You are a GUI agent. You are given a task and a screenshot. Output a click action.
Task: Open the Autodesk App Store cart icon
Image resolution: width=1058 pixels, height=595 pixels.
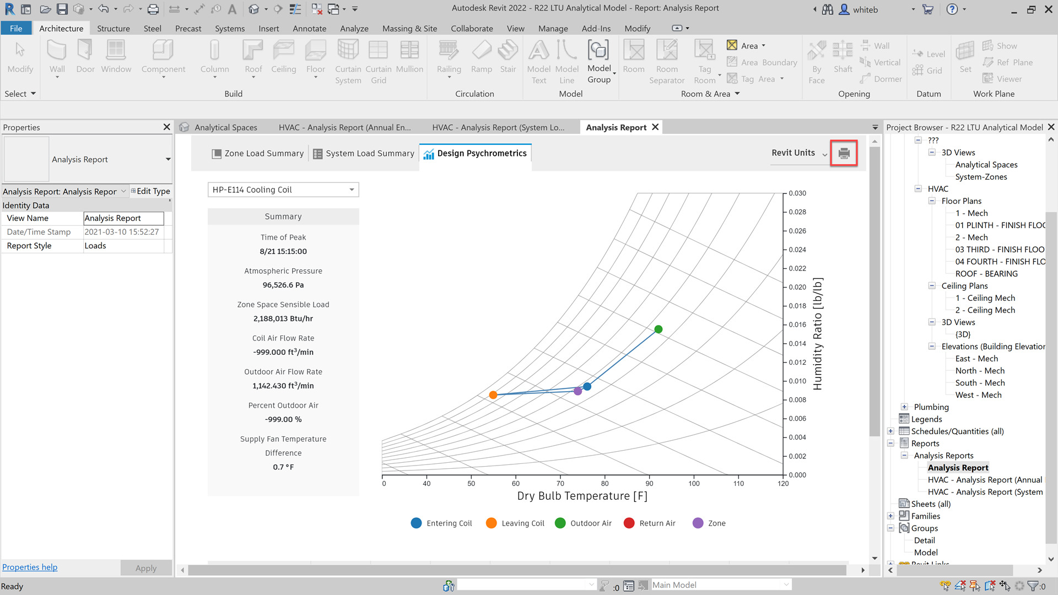pyautogui.click(x=928, y=9)
